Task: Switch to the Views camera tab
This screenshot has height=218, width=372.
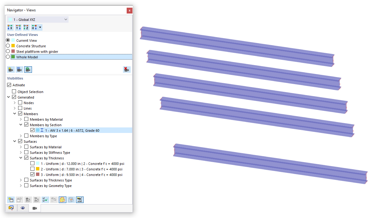Action: [34, 208]
